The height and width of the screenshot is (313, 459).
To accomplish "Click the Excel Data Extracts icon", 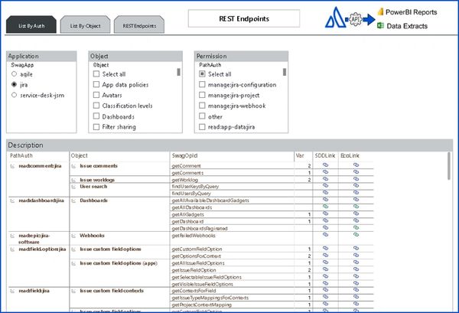I will click(379, 26).
